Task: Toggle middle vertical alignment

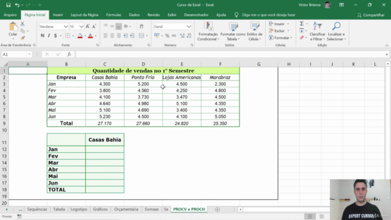Action: [112, 26]
